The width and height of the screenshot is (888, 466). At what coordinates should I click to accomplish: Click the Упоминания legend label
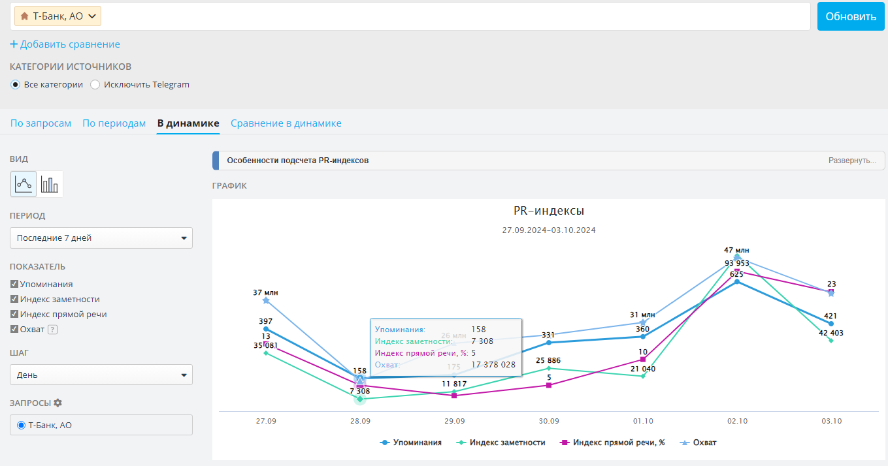(418, 443)
